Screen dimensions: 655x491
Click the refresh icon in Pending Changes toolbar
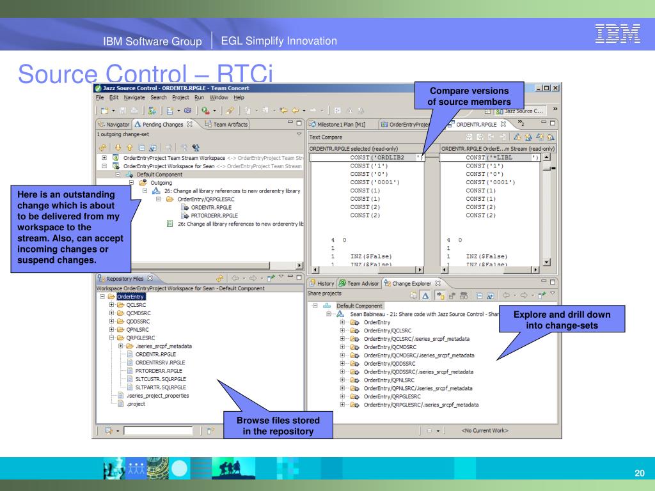coord(103,148)
